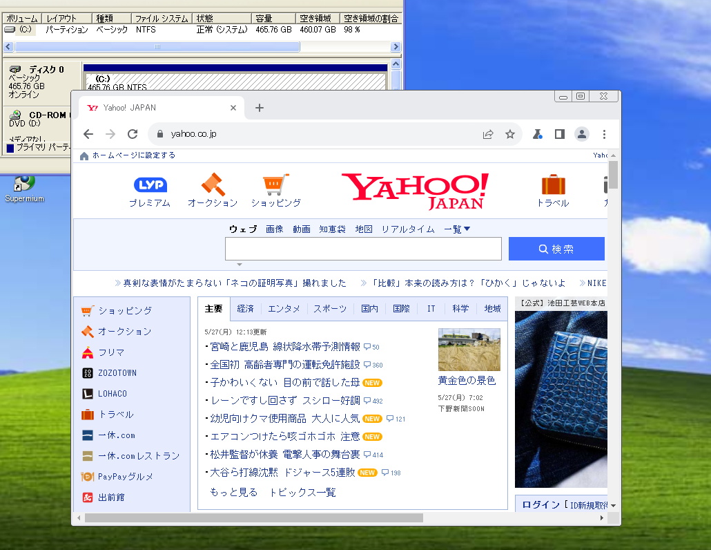Open 大谷ら打線沈黙 ドジャース5連敗 headline
The width and height of the screenshot is (711, 550).
(282, 473)
